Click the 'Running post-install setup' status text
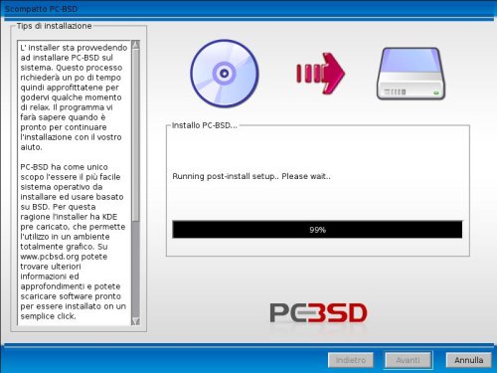The image size is (497, 373). (x=251, y=176)
